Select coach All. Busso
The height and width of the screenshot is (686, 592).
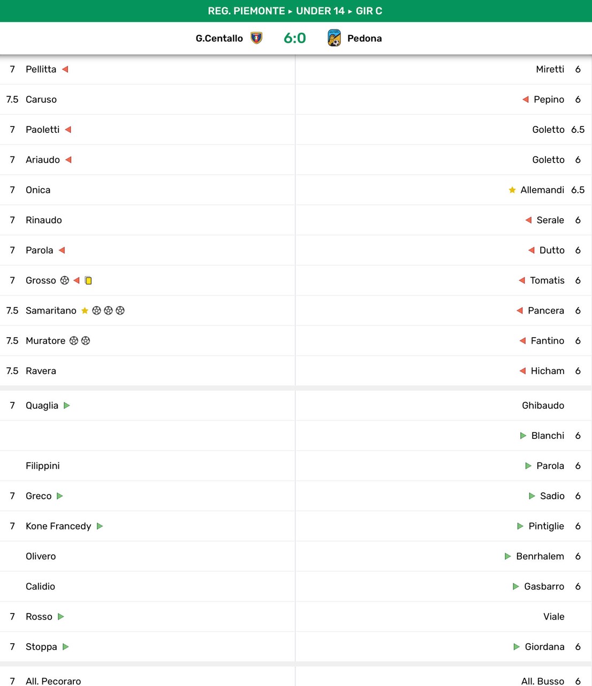[542, 681]
